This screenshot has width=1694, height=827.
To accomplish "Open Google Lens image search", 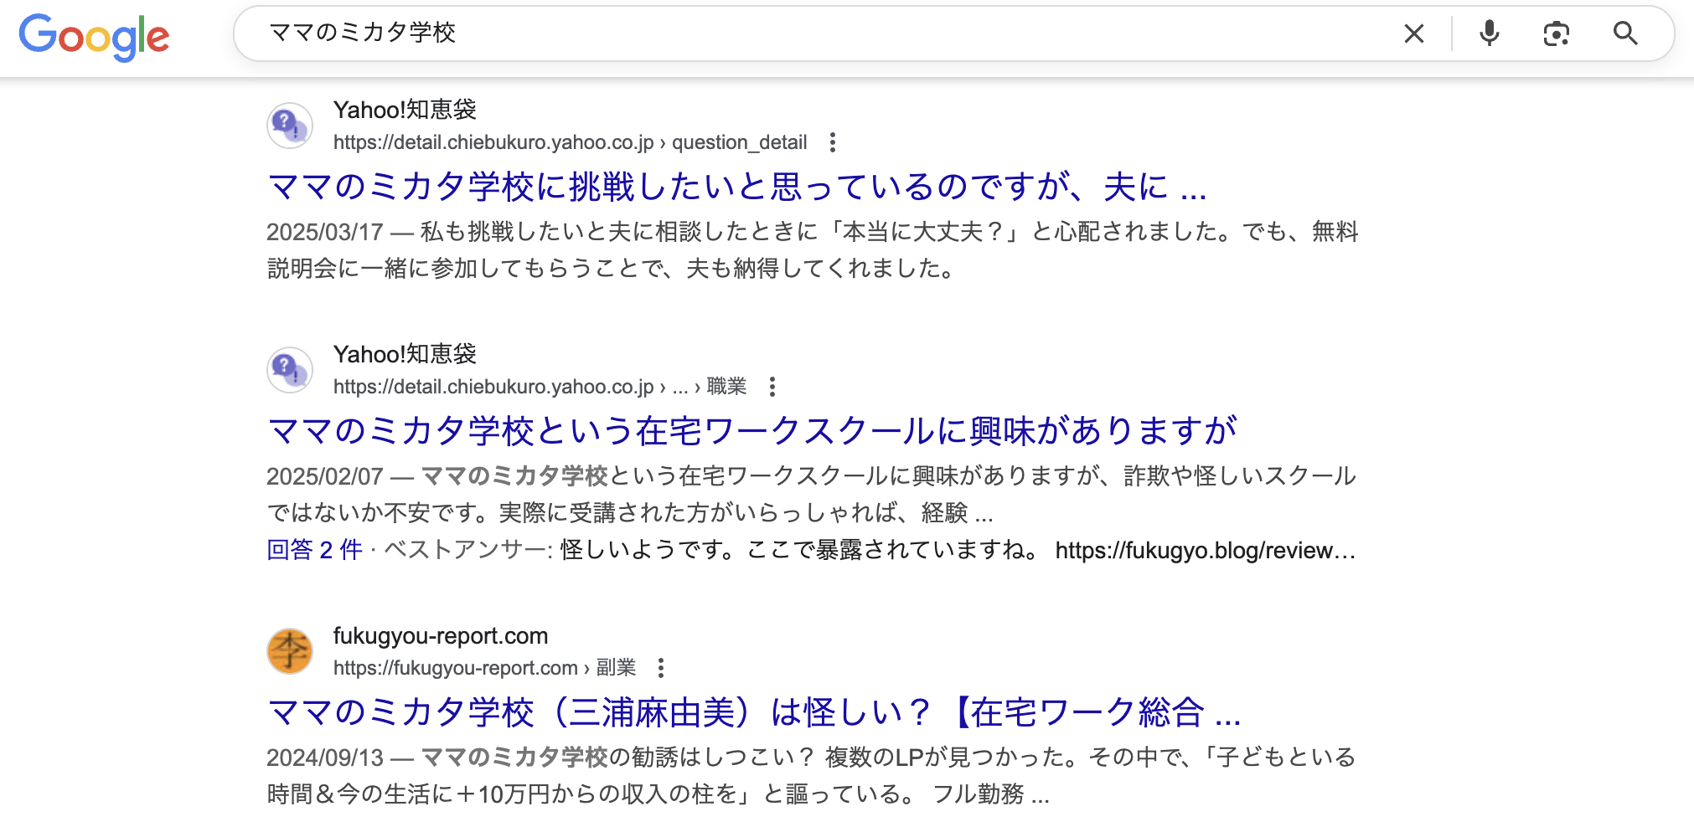I will point(1556,33).
